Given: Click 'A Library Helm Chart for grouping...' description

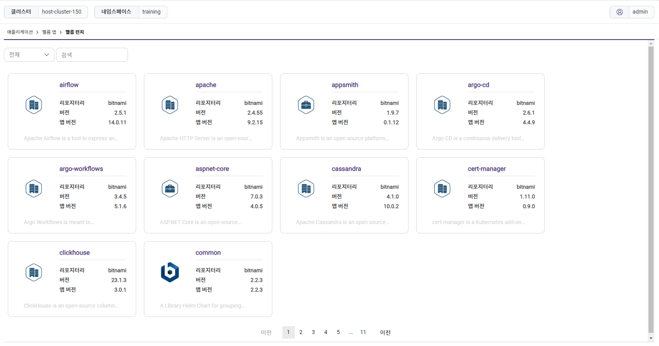Looking at the screenshot, I should coord(202,306).
